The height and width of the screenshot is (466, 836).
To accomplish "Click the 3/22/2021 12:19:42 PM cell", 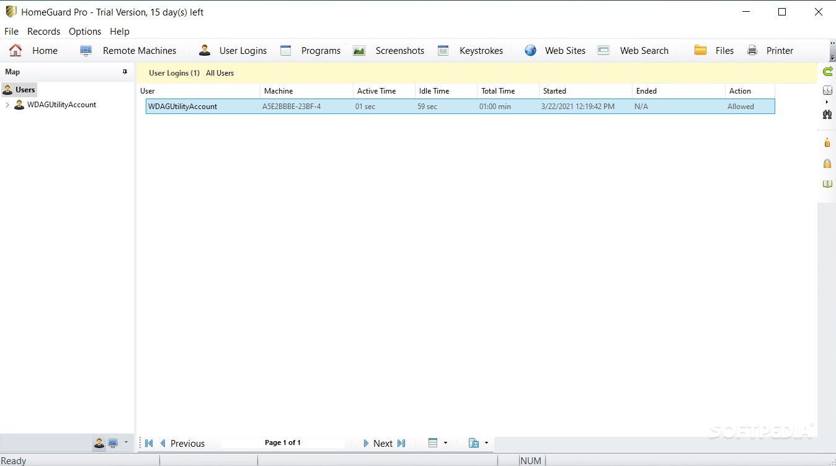I will (x=578, y=107).
